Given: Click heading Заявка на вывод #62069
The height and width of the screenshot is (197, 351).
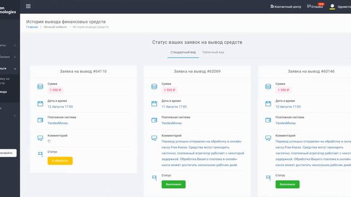Looking at the screenshot, I should (x=197, y=71).
